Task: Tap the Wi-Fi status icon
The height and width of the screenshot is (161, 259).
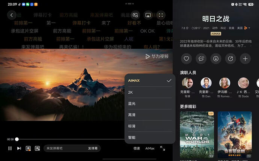Action: click(x=245, y=4)
